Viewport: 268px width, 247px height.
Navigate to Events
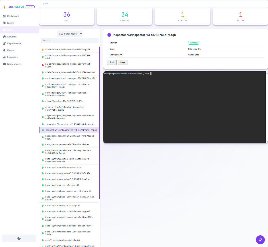(x=19, y=50)
